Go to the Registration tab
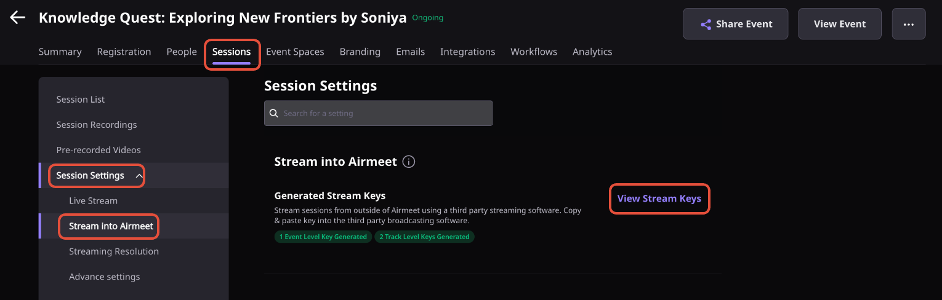Image resolution: width=942 pixels, height=300 pixels. [124, 52]
